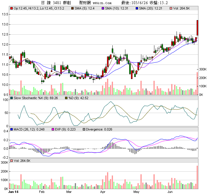
Task: Click the pink Vol swatch in top legend
Action: [x=171, y=8]
